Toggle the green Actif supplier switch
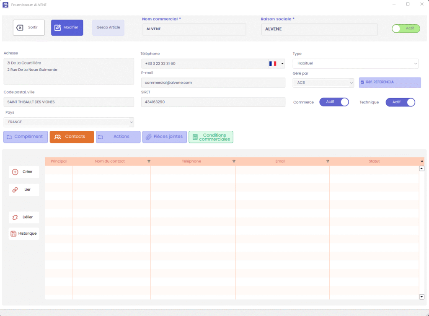 406,28
